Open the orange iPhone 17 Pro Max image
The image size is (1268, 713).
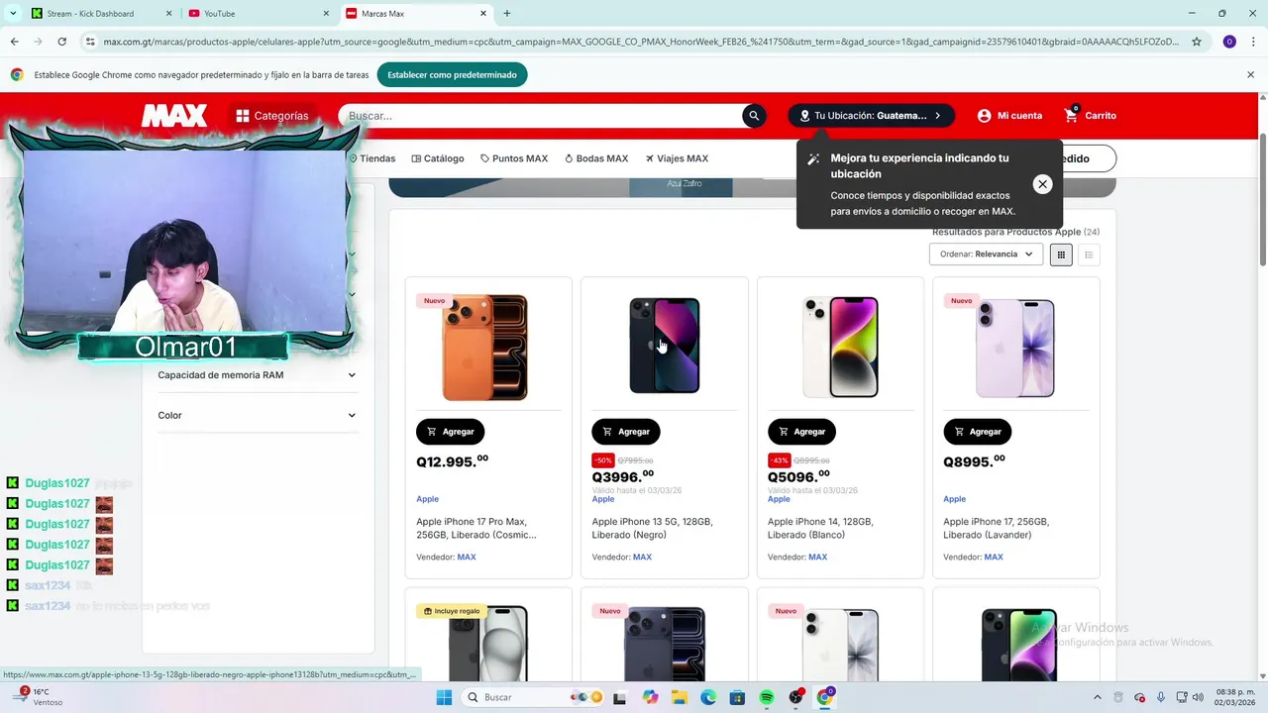pos(485,348)
